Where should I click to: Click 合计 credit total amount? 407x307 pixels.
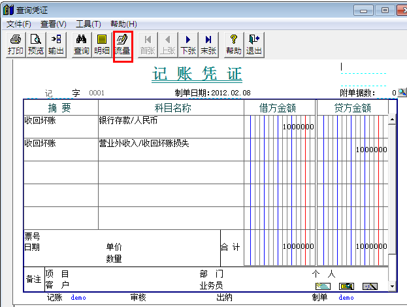(372, 246)
